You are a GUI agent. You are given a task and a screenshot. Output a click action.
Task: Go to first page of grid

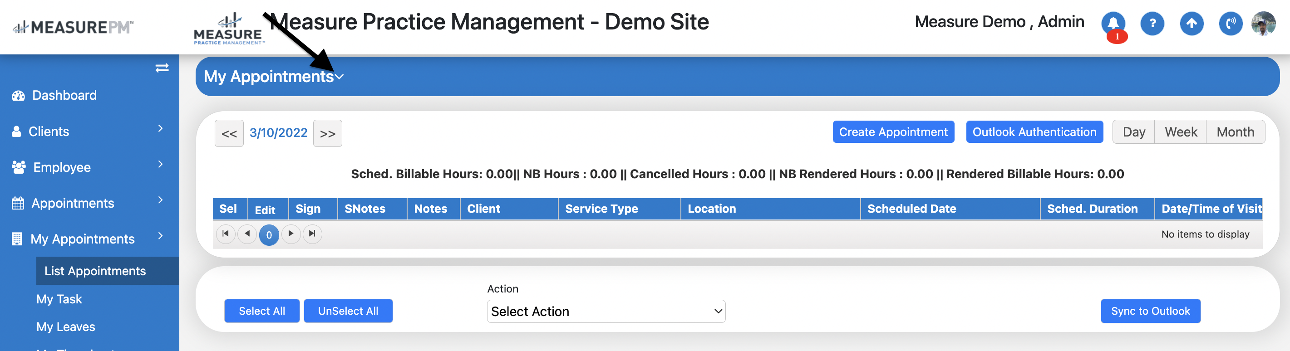[x=225, y=234]
